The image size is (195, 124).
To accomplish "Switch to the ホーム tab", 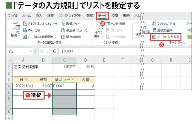I will (x=26, y=16).
